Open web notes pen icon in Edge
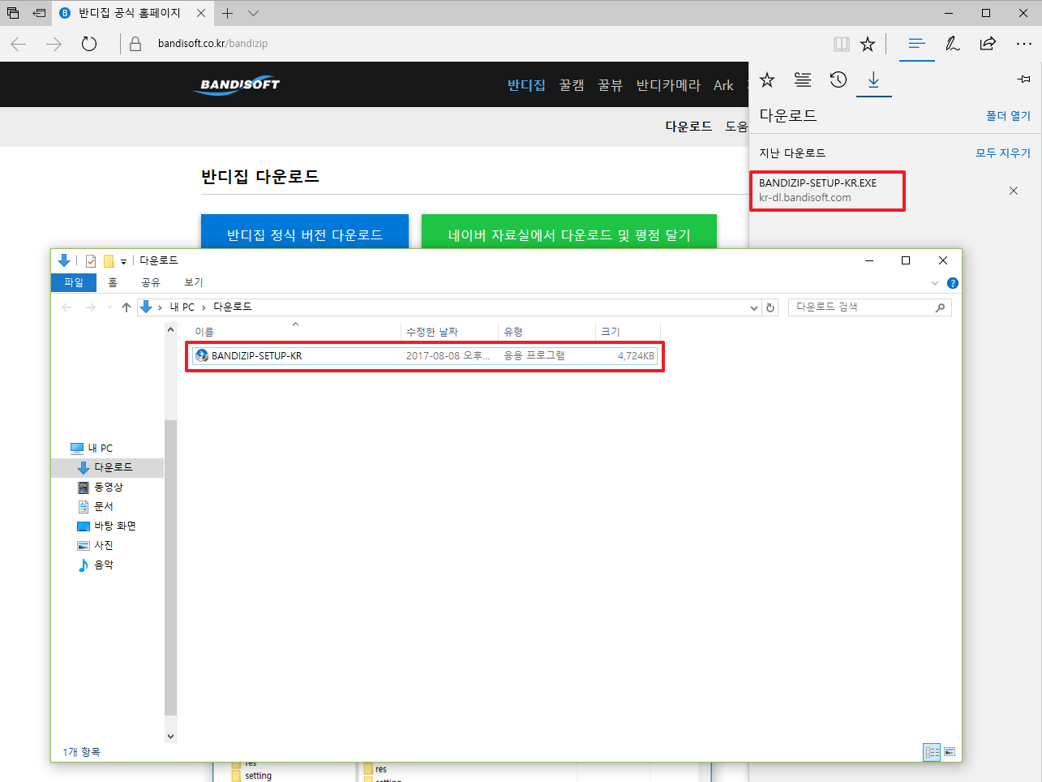The image size is (1042, 782). pyautogui.click(x=953, y=44)
